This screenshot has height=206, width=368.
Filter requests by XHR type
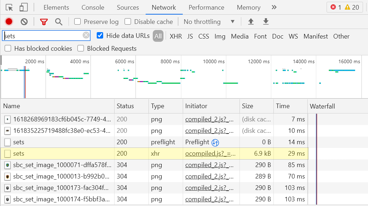coord(176,36)
